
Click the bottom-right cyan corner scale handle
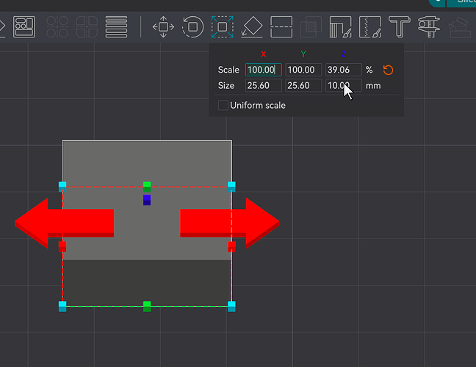click(x=231, y=306)
